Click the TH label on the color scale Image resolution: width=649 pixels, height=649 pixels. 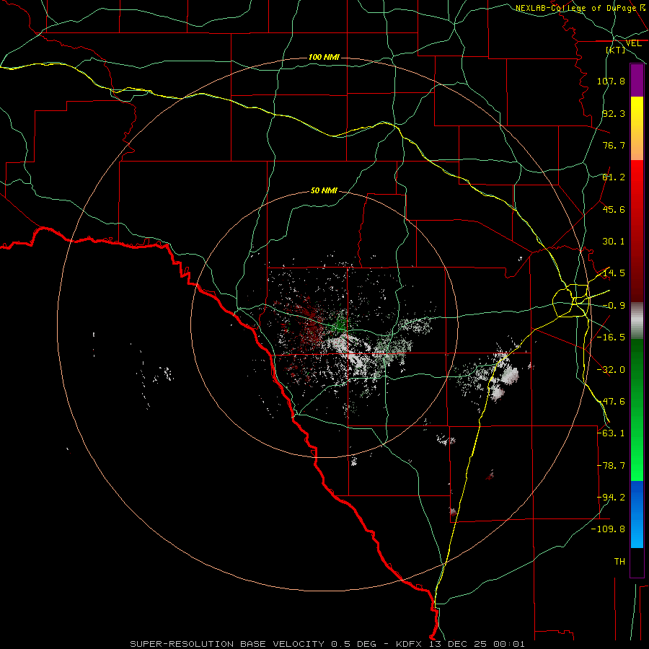coord(619,562)
